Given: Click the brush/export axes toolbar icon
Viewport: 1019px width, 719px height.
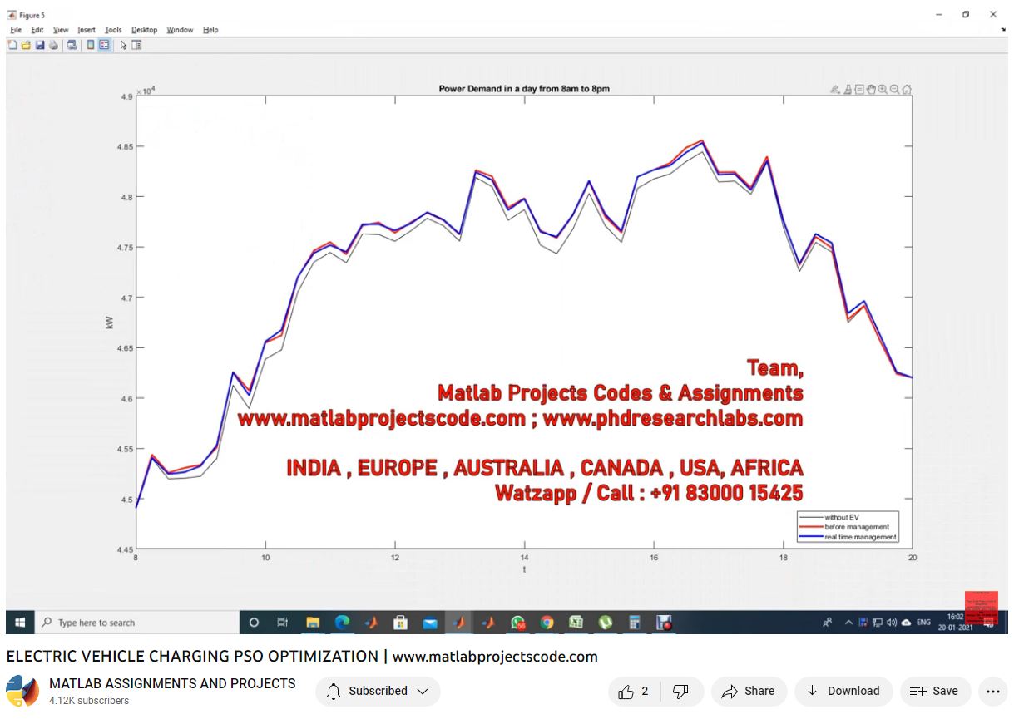Looking at the screenshot, I should [835, 90].
